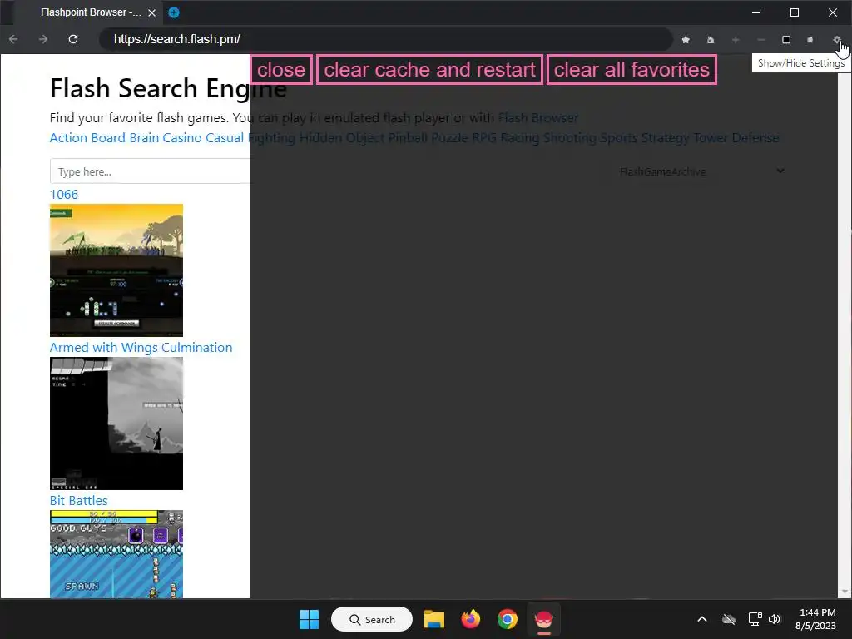852x639 pixels.
Task: Go back with the left arrow
Action: tap(13, 39)
